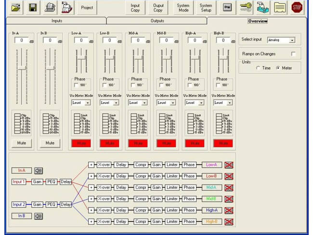
Task: Click the Mid-A dB value field
Action: click(x=138, y=40)
